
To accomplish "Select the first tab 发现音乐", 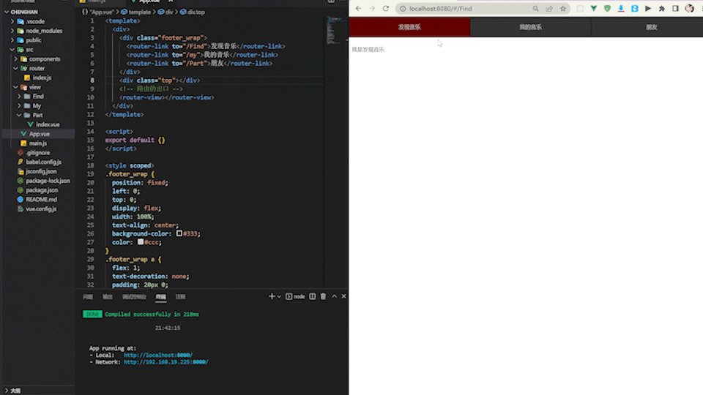I will click(409, 27).
